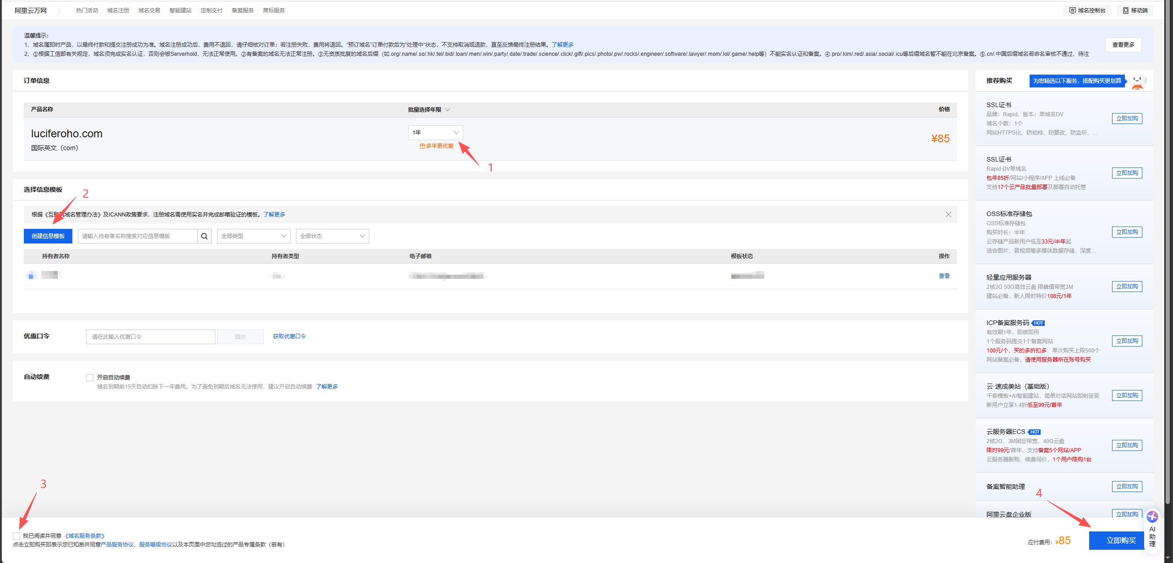Screen dimensions: 1173x563
Task: Click the search magnifier icon for templates
Action: tap(204, 236)
